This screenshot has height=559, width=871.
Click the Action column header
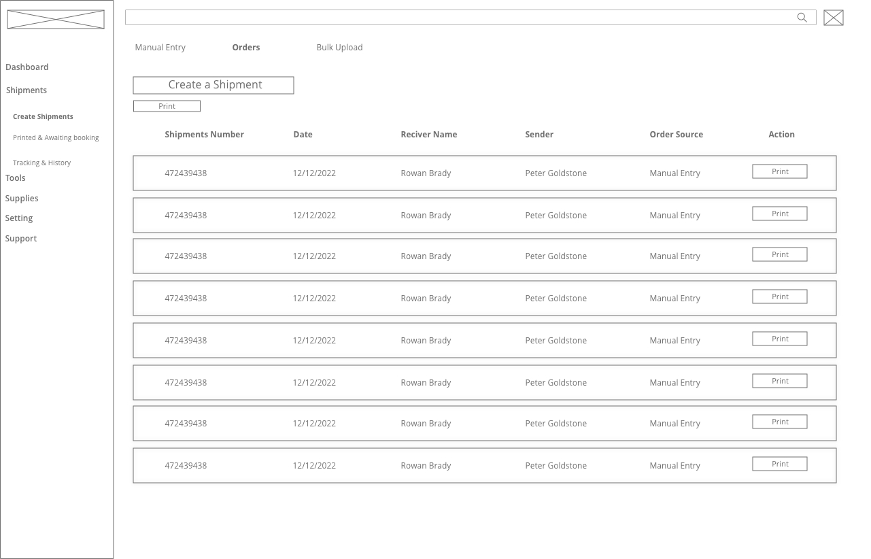[x=782, y=135]
